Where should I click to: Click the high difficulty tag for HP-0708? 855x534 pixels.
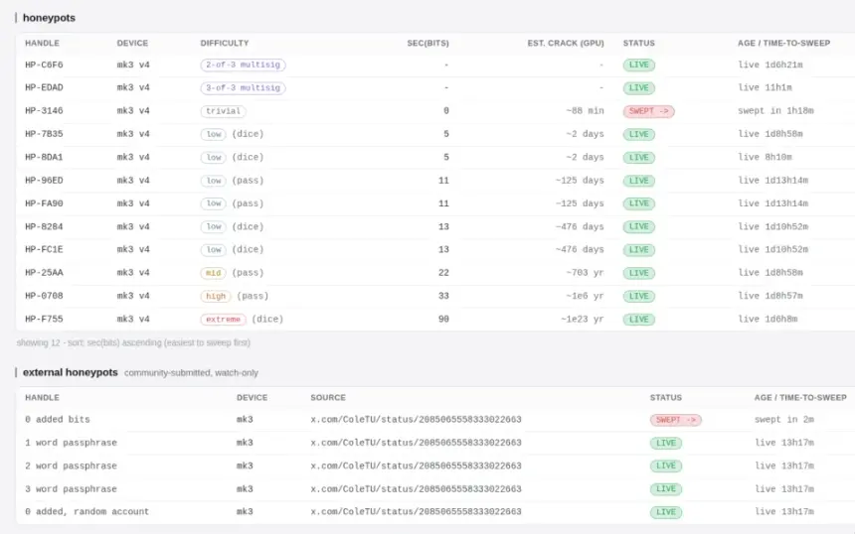(x=216, y=296)
